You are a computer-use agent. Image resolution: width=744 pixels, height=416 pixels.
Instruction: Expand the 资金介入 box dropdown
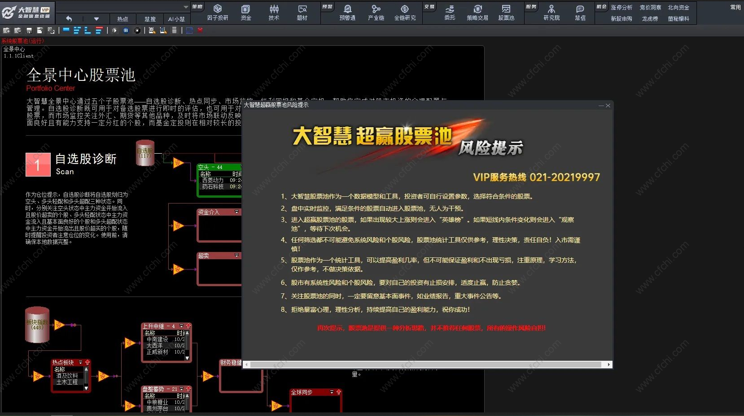(236, 212)
